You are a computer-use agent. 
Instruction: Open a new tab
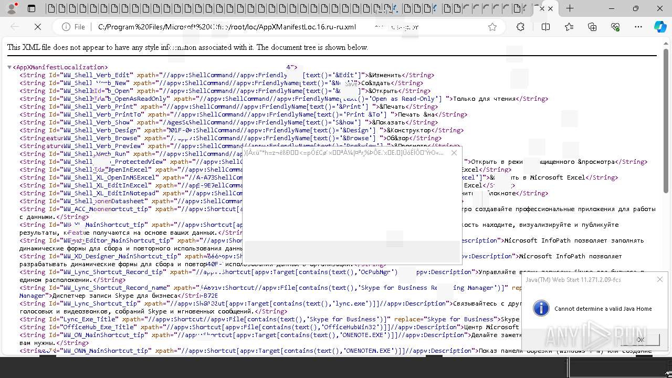[570, 8]
